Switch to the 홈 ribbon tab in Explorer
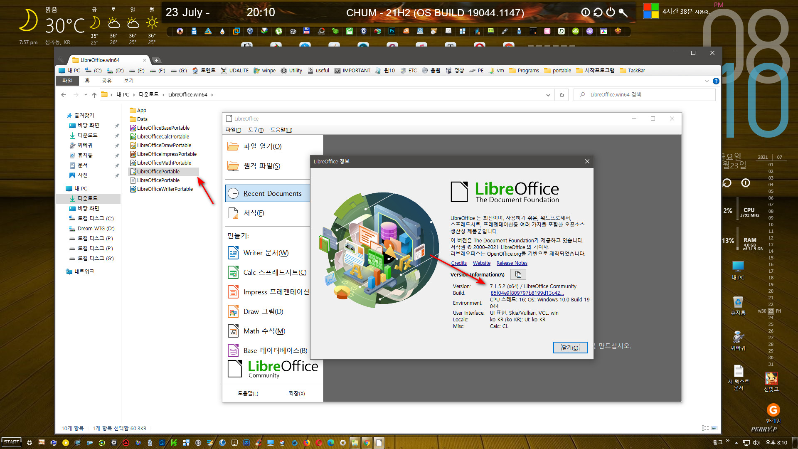This screenshot has width=798, height=449. [x=87, y=81]
